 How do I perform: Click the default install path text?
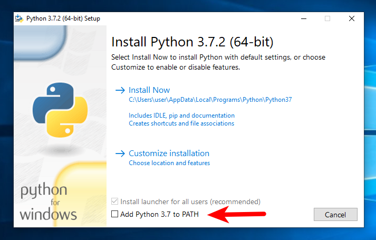(x=210, y=100)
